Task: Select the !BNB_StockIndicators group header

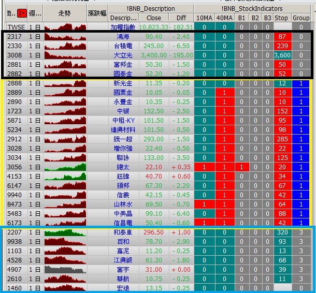Action: pos(252,9)
